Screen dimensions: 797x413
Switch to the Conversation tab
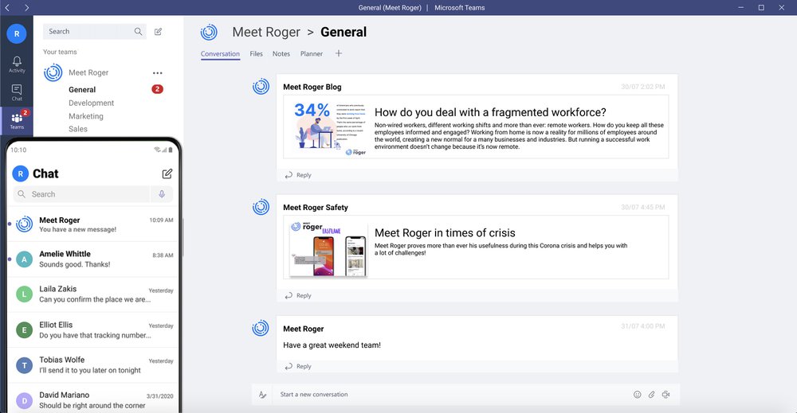tap(220, 54)
